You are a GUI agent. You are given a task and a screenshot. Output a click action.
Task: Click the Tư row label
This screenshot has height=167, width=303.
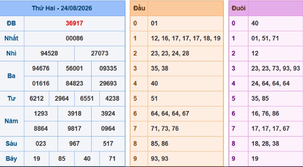point(12,98)
